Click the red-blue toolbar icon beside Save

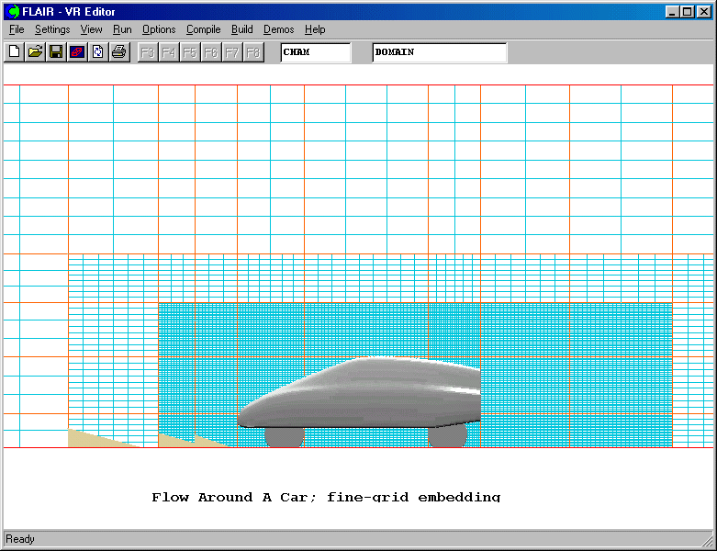(76, 52)
